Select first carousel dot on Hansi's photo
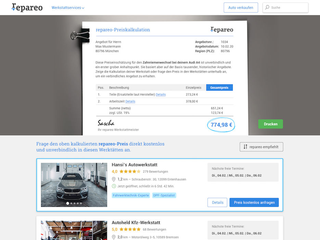 [67, 203]
